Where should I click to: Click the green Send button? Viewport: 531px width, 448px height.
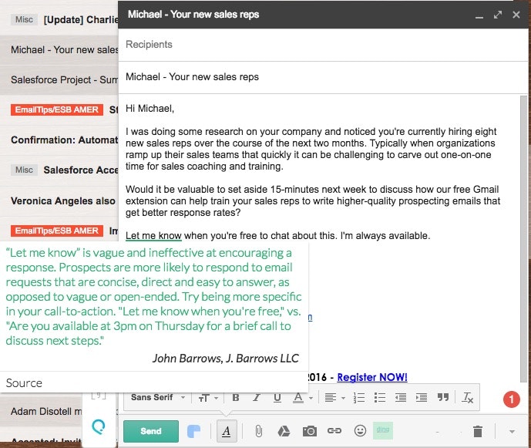click(151, 431)
